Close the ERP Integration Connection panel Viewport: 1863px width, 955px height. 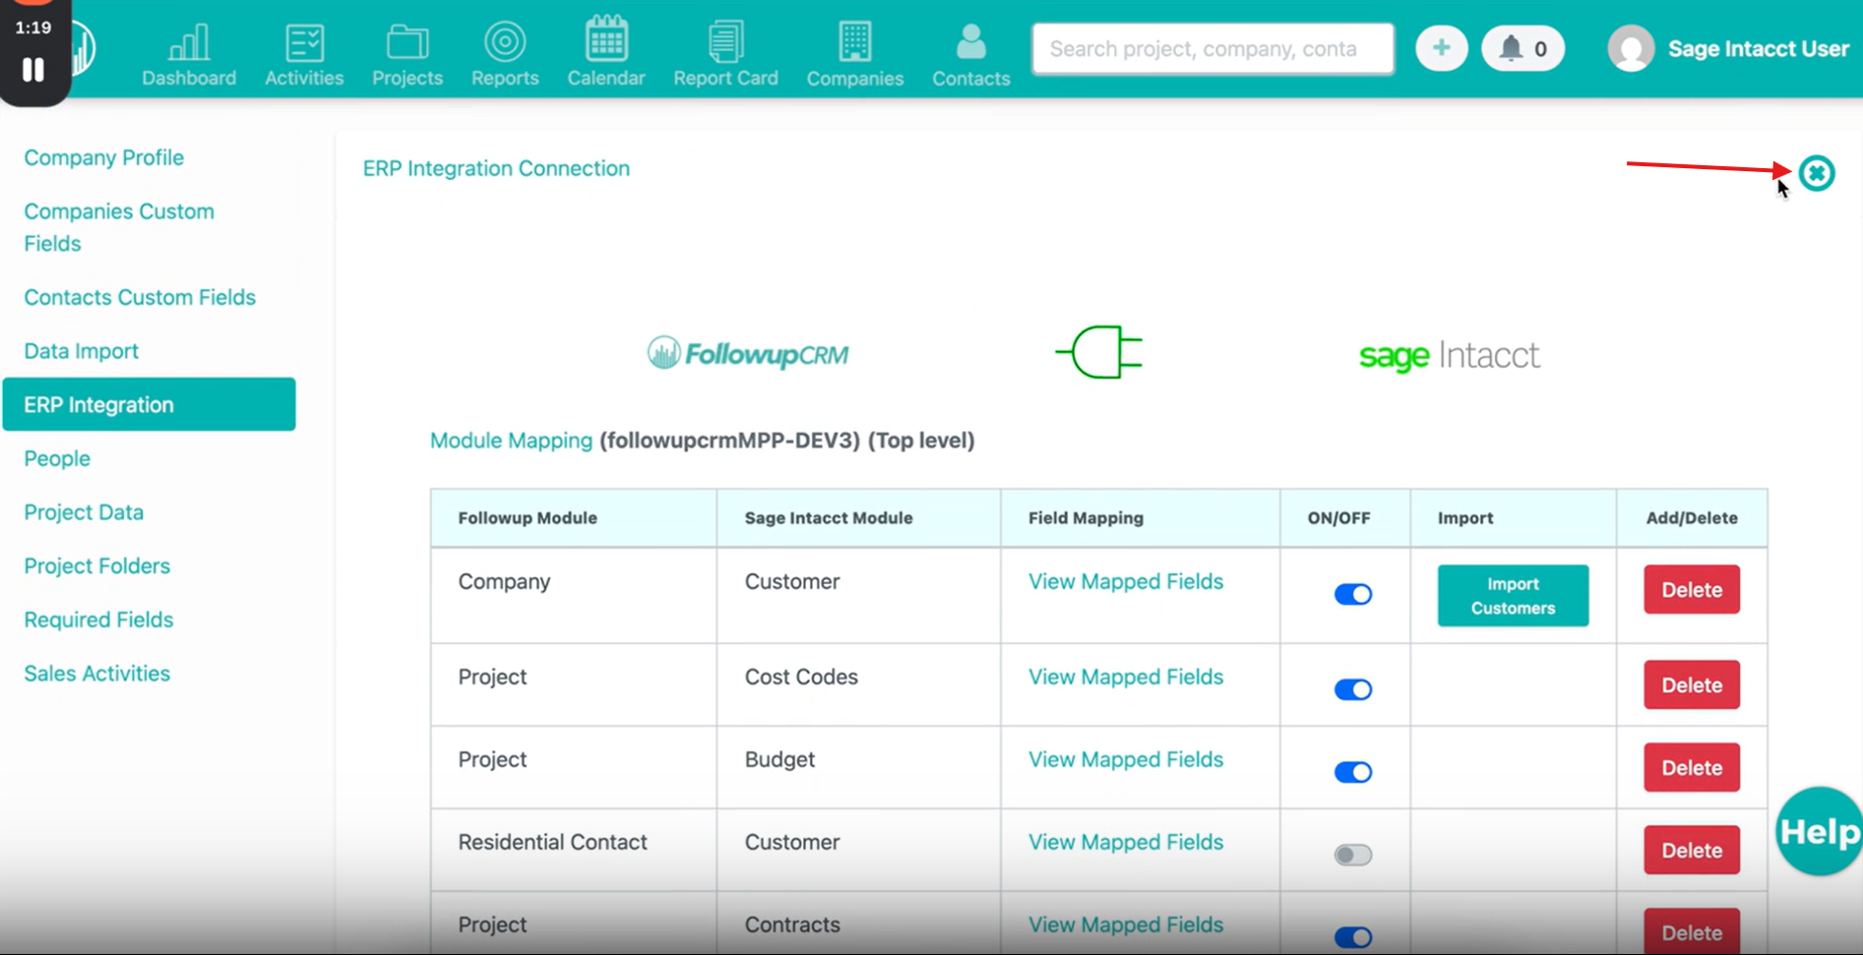(1817, 173)
